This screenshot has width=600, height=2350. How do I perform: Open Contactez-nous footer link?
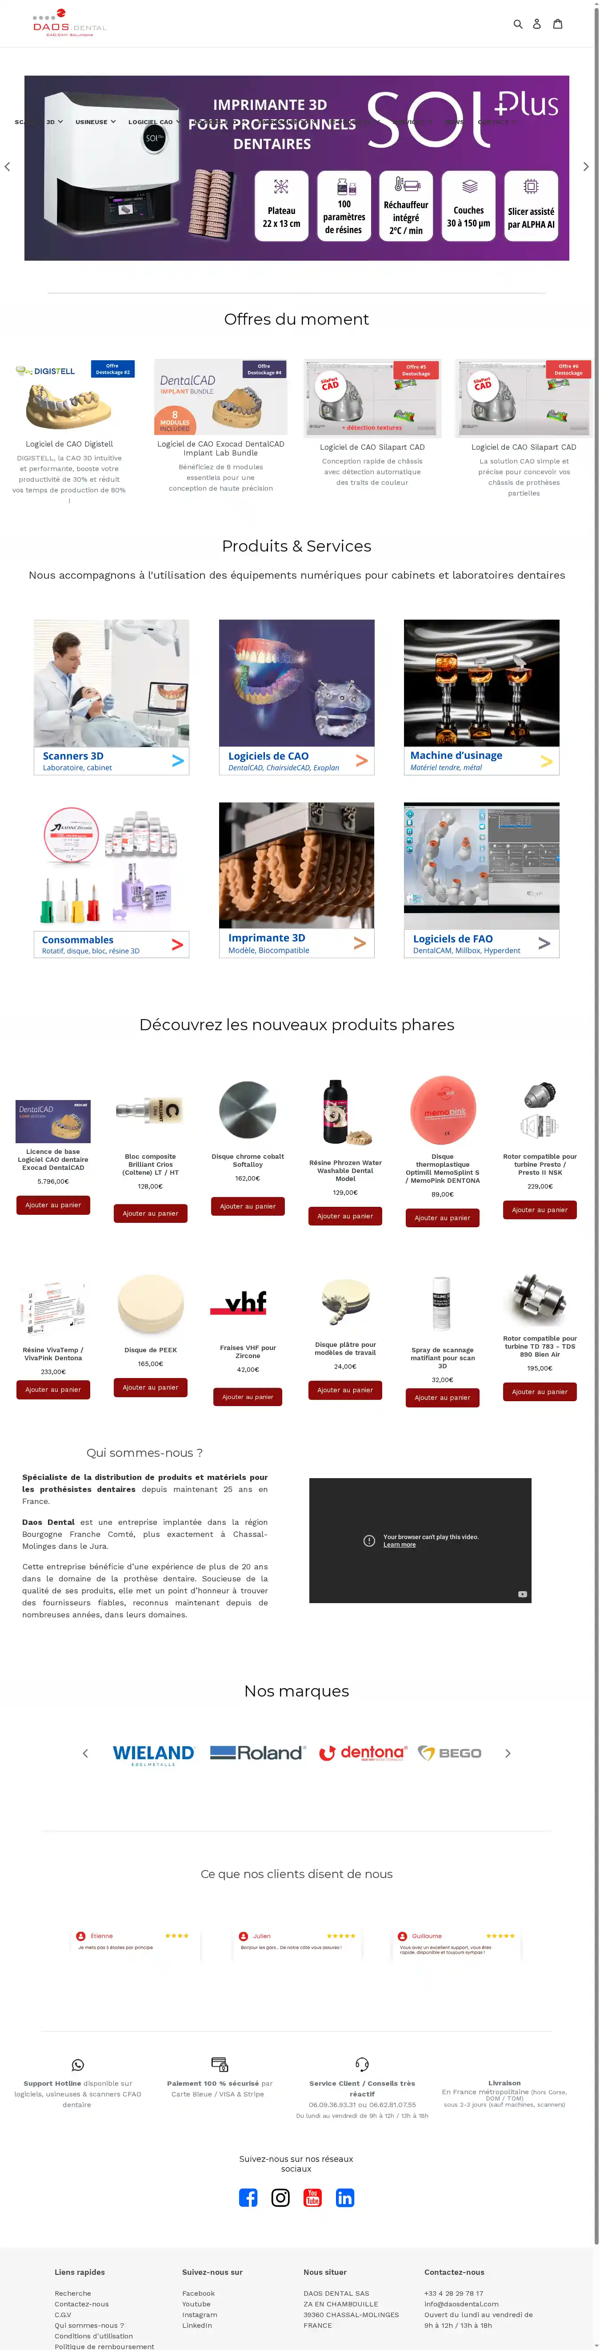tap(81, 2304)
